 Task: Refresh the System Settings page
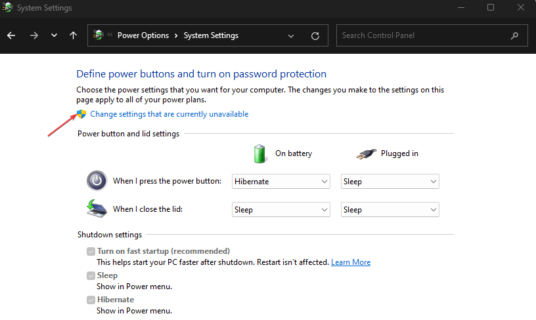315,36
